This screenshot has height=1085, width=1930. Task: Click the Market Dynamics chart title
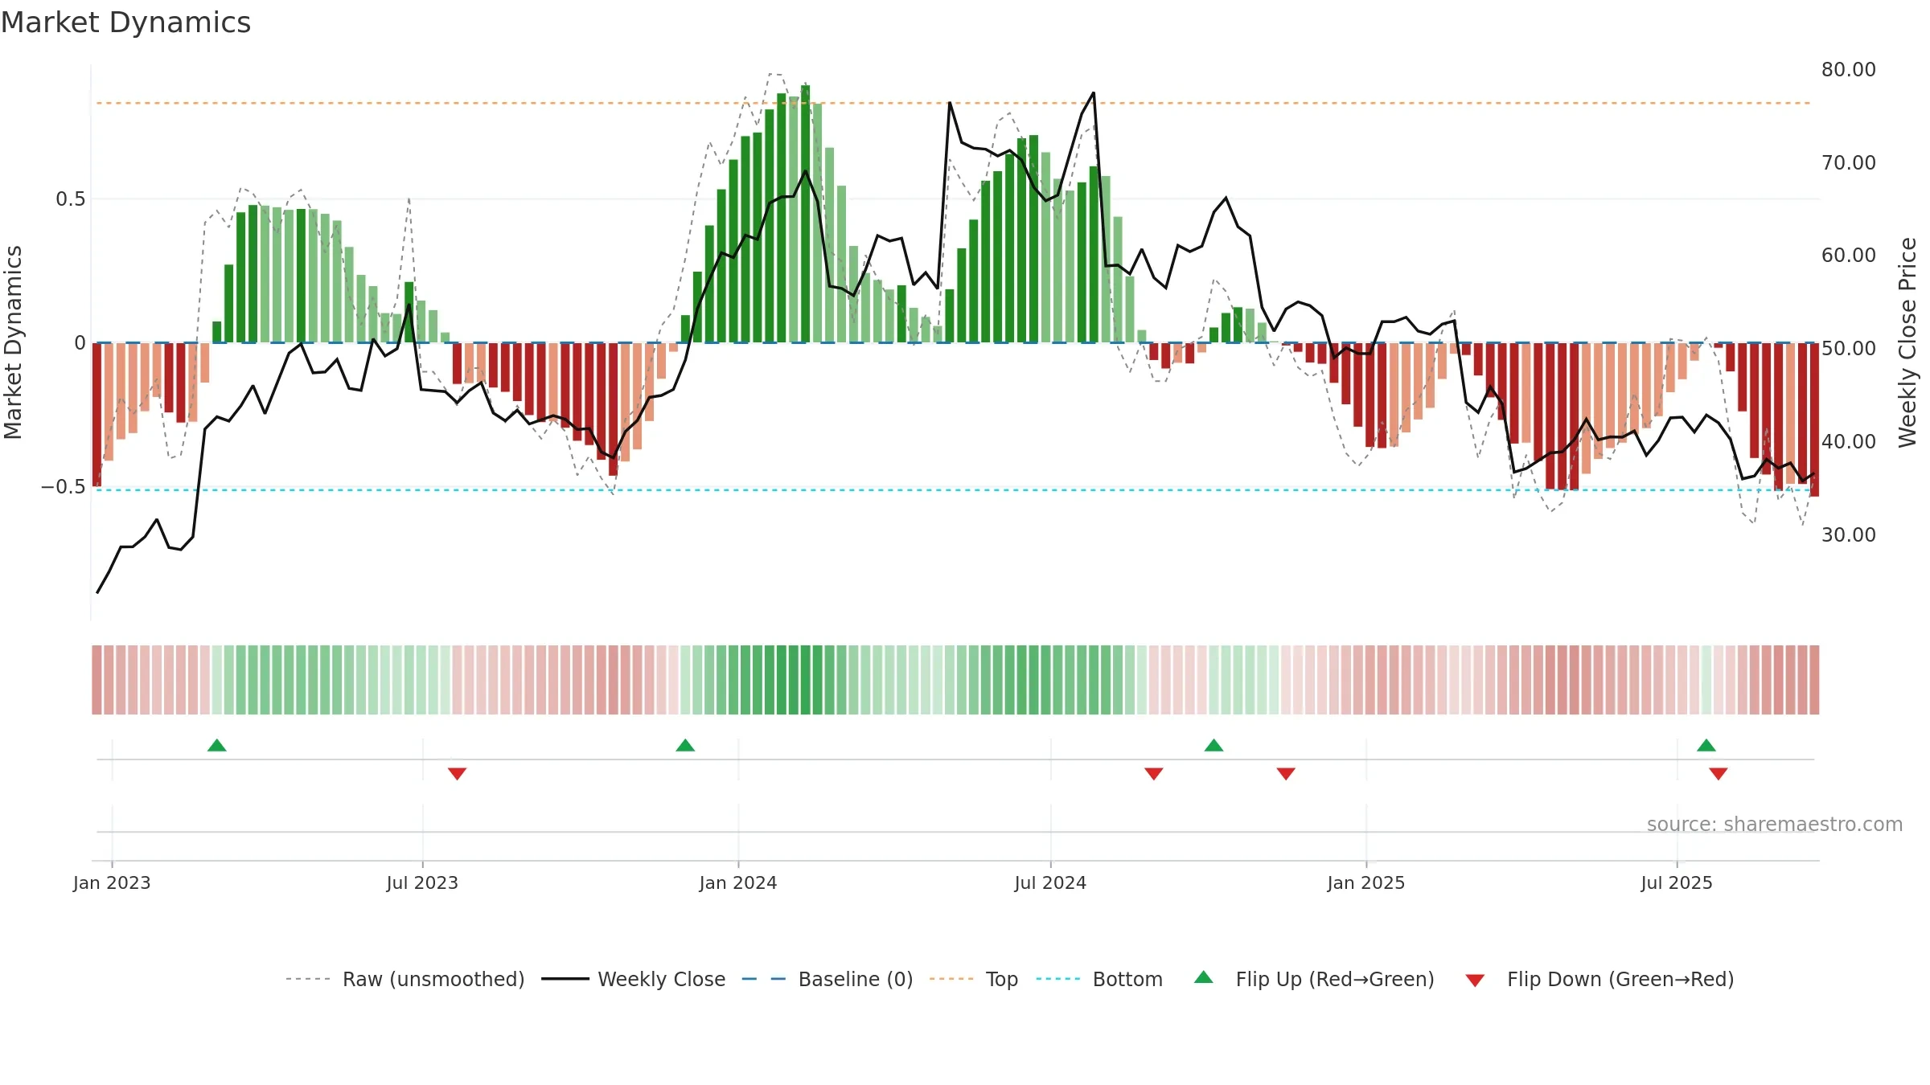coord(125,23)
